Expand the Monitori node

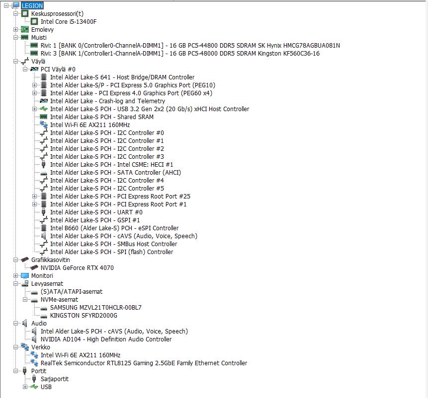click(x=15, y=276)
